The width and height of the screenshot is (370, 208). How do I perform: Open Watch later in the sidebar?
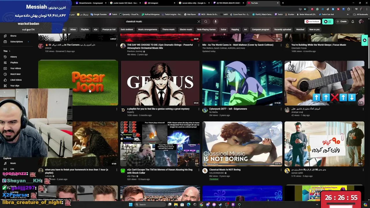pos(15,74)
